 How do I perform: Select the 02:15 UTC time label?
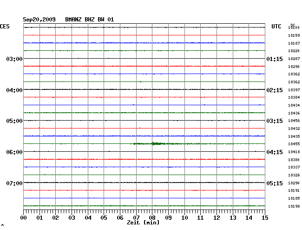coord(275,90)
